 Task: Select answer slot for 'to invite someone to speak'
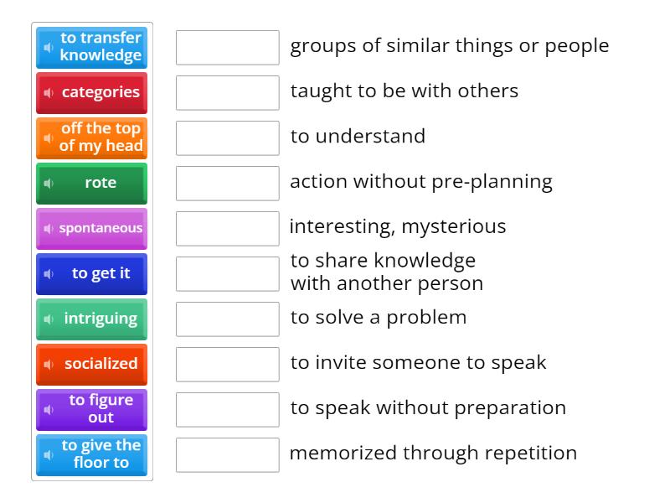point(228,365)
